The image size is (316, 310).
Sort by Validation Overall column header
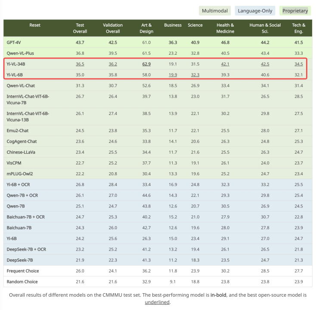tap(113, 28)
